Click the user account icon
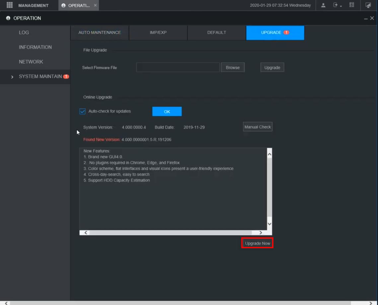 click(x=324, y=5)
